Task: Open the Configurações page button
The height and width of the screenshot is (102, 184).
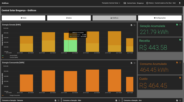Action: tap(160, 18)
